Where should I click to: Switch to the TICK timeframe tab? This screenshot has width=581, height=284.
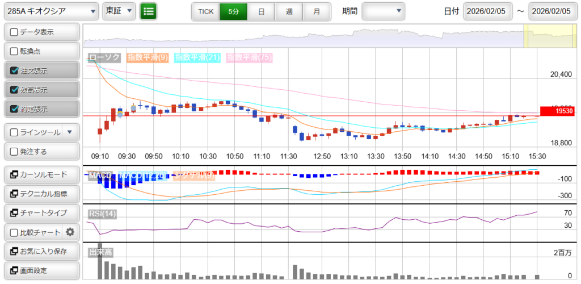(x=205, y=11)
